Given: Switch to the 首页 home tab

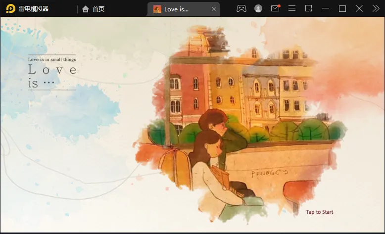Looking at the screenshot, I should click(93, 9).
